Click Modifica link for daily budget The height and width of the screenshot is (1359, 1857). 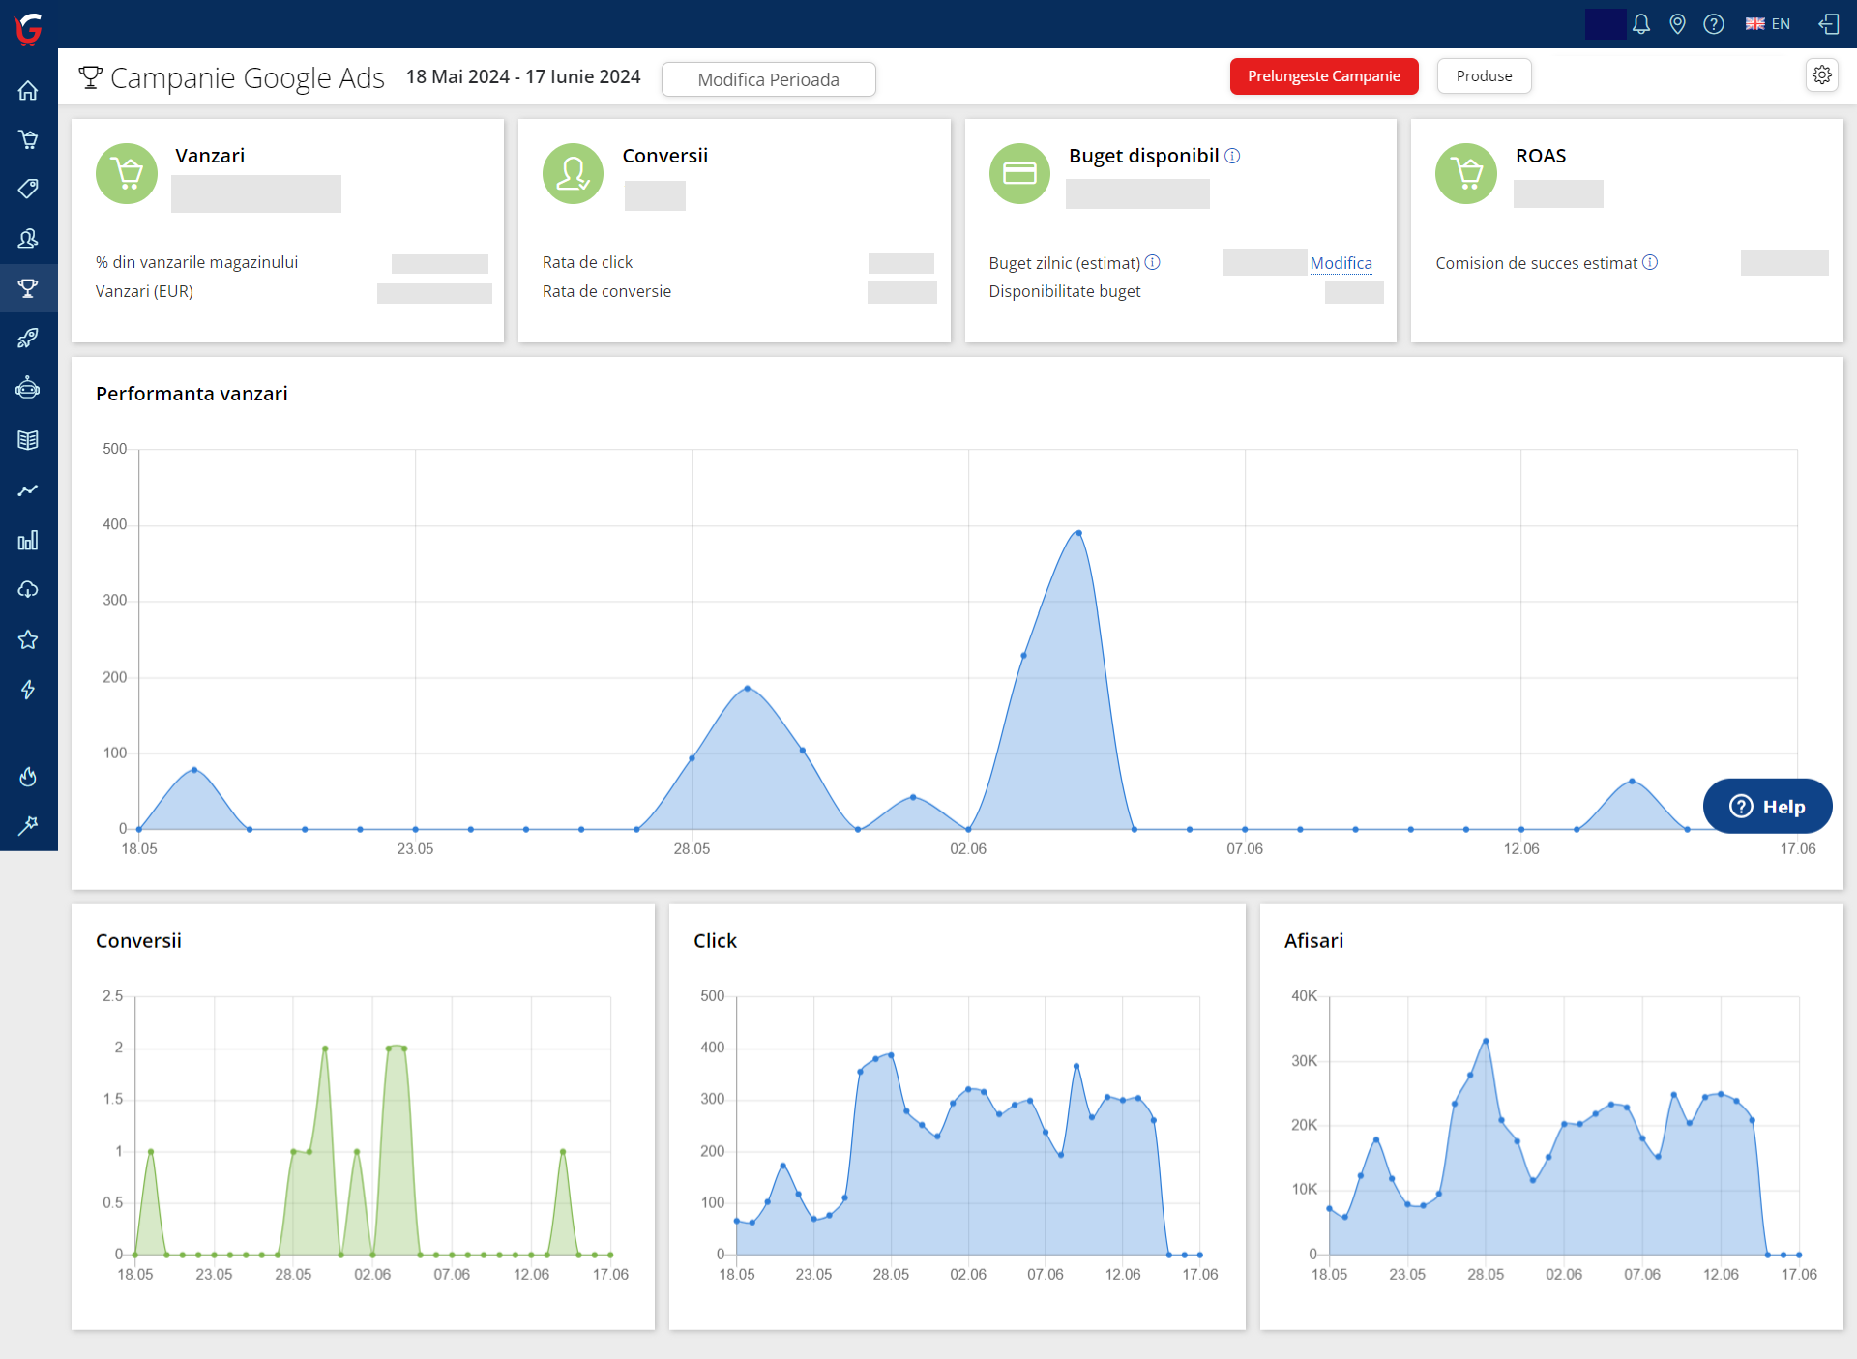[x=1341, y=263]
